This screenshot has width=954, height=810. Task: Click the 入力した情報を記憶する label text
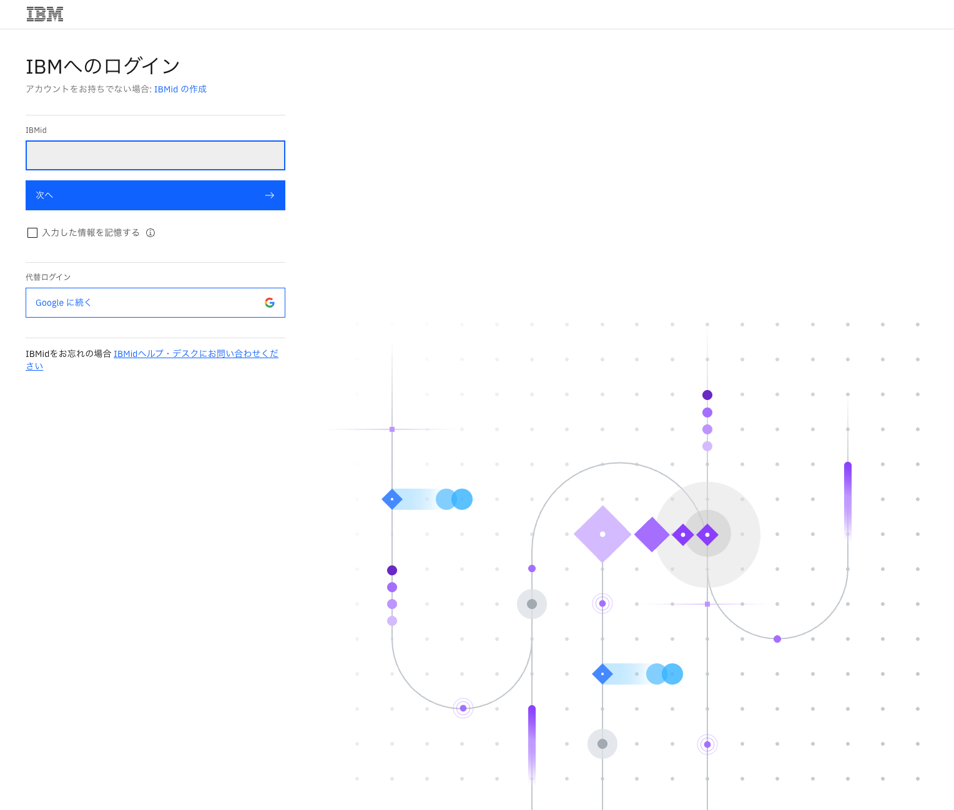[91, 233]
